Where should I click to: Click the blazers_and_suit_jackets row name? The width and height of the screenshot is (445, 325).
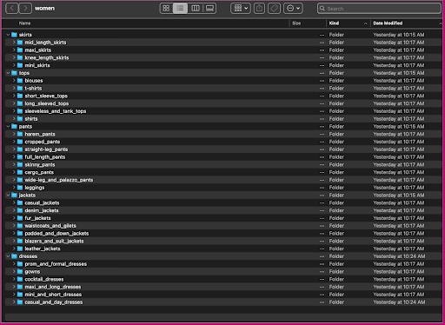[54, 241]
